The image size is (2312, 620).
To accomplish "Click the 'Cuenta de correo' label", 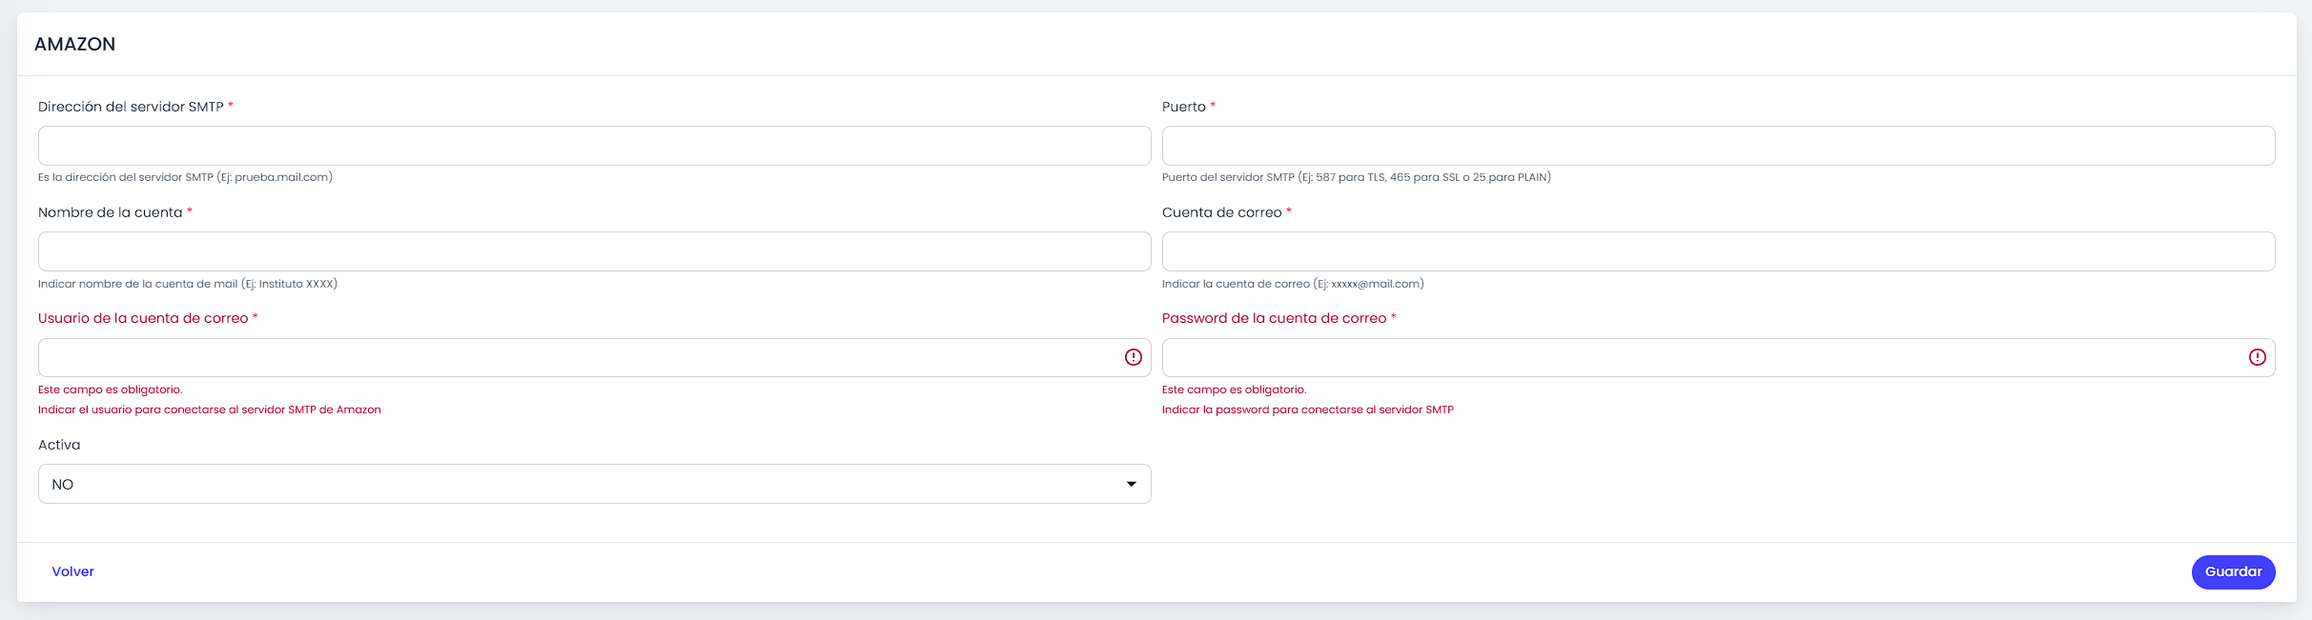I will (x=1221, y=212).
